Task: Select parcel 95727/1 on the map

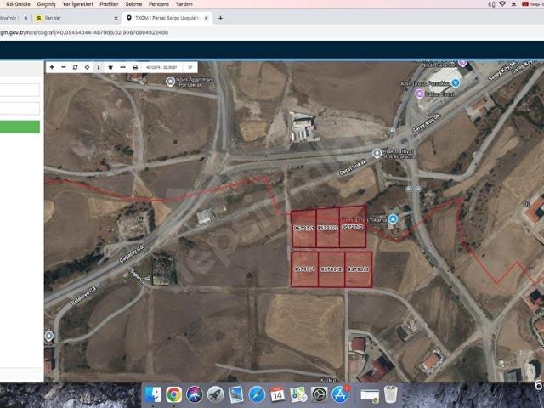Action: coord(303,229)
